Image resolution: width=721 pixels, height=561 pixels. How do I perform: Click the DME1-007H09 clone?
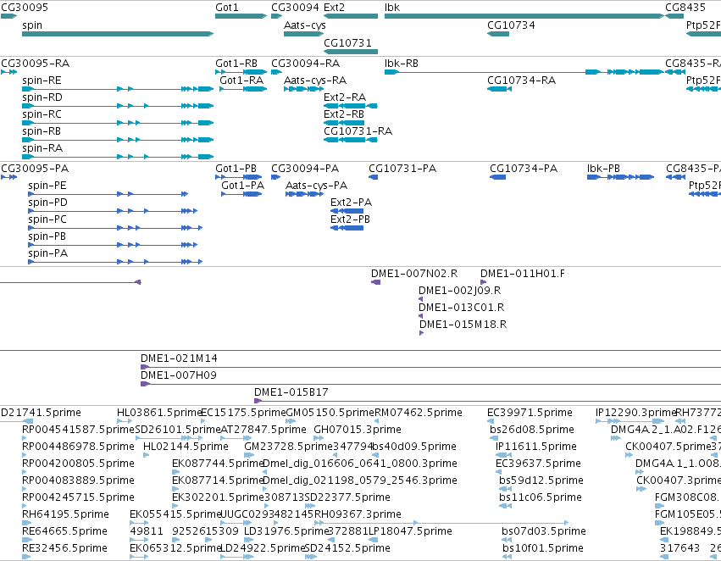coord(431,384)
